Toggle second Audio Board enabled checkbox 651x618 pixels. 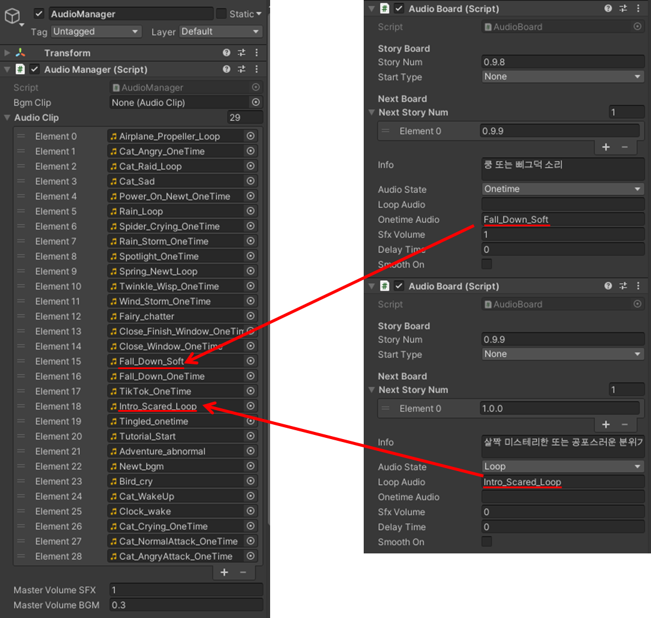(399, 286)
